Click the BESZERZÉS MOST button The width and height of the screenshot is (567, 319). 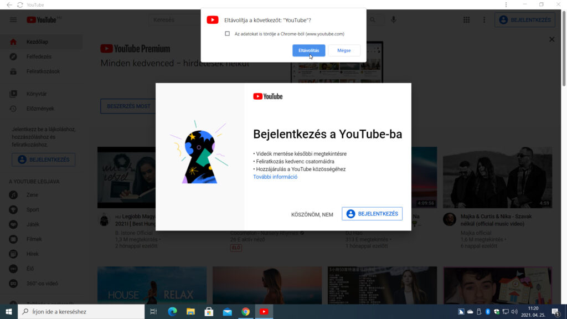[x=128, y=106]
